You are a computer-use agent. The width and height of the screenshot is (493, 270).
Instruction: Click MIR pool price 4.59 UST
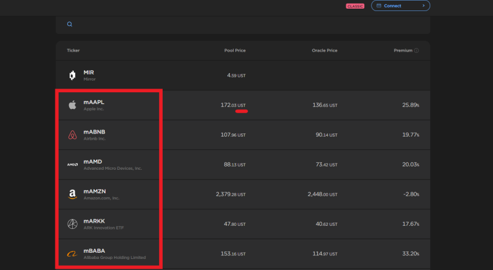(237, 76)
